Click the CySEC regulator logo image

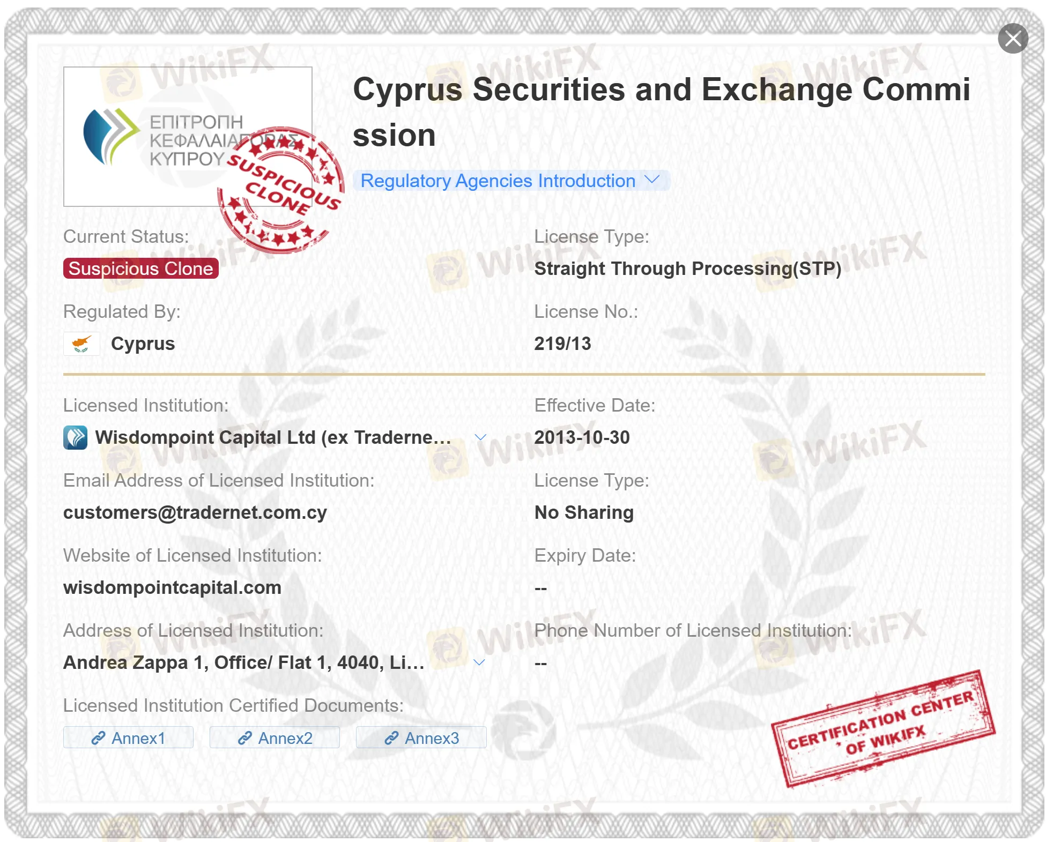[x=161, y=137]
